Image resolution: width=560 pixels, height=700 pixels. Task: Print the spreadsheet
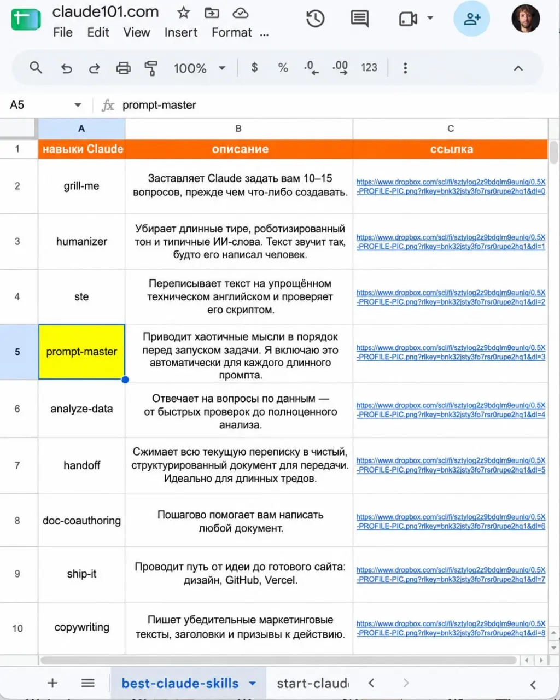[x=124, y=68]
